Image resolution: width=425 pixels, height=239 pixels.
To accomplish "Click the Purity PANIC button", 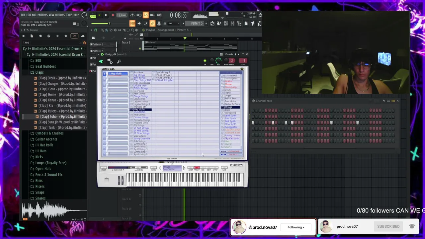I will pos(153,168).
